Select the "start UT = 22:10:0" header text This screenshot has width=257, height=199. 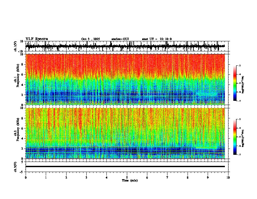[157, 39]
